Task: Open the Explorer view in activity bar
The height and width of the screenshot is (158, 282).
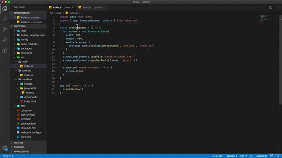Action: pos(5,8)
